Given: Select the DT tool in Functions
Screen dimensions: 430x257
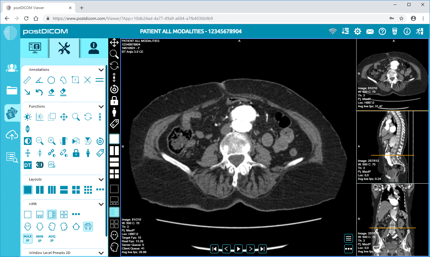Looking at the screenshot, I should [27, 165].
